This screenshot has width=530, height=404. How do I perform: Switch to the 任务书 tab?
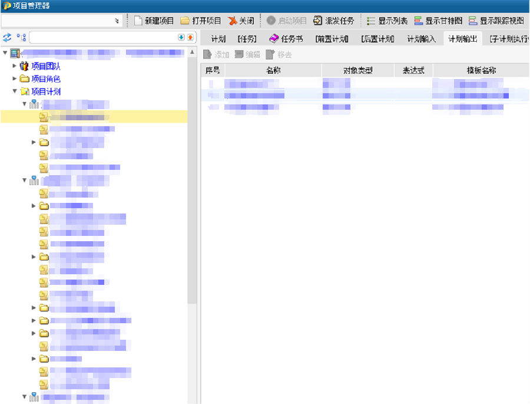click(x=286, y=39)
